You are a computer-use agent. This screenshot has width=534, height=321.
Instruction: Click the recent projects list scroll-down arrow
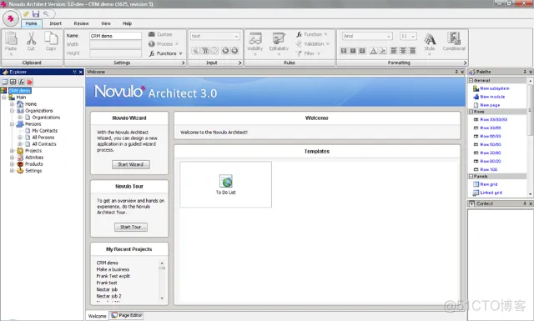click(x=162, y=298)
